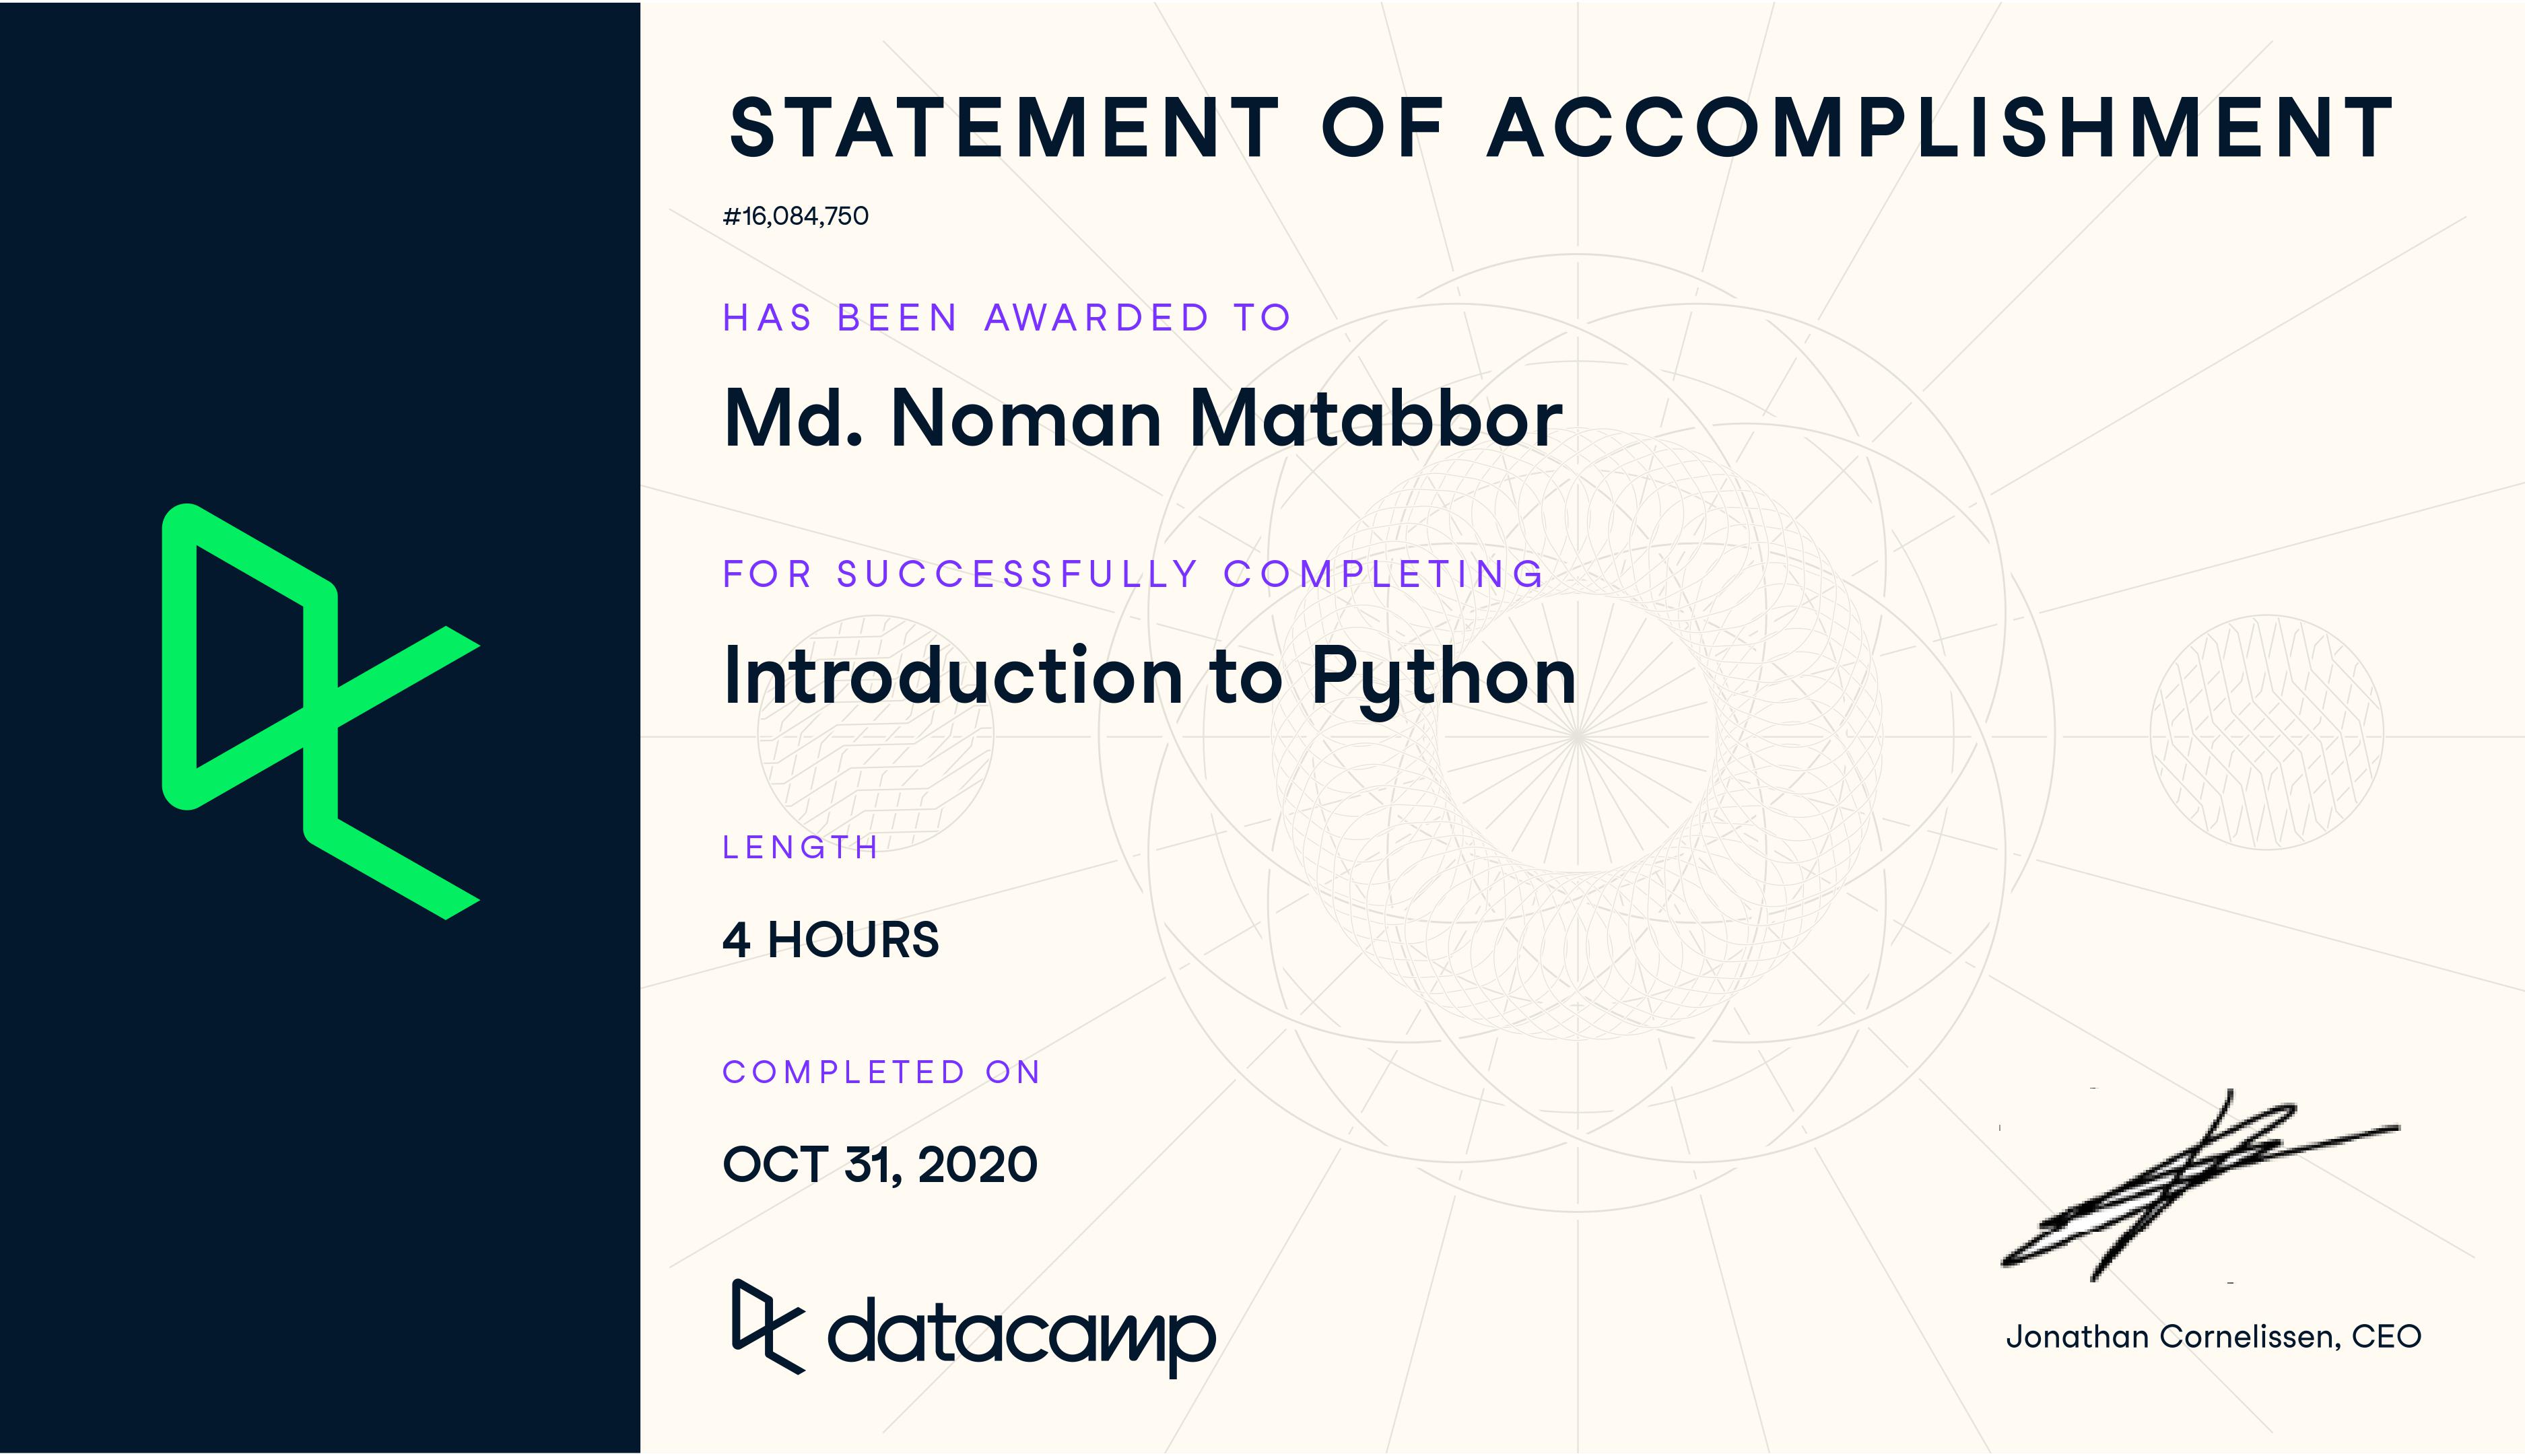Click the "Has Been Awarded To" label
The height and width of the screenshot is (1456, 2525).
point(1006,318)
